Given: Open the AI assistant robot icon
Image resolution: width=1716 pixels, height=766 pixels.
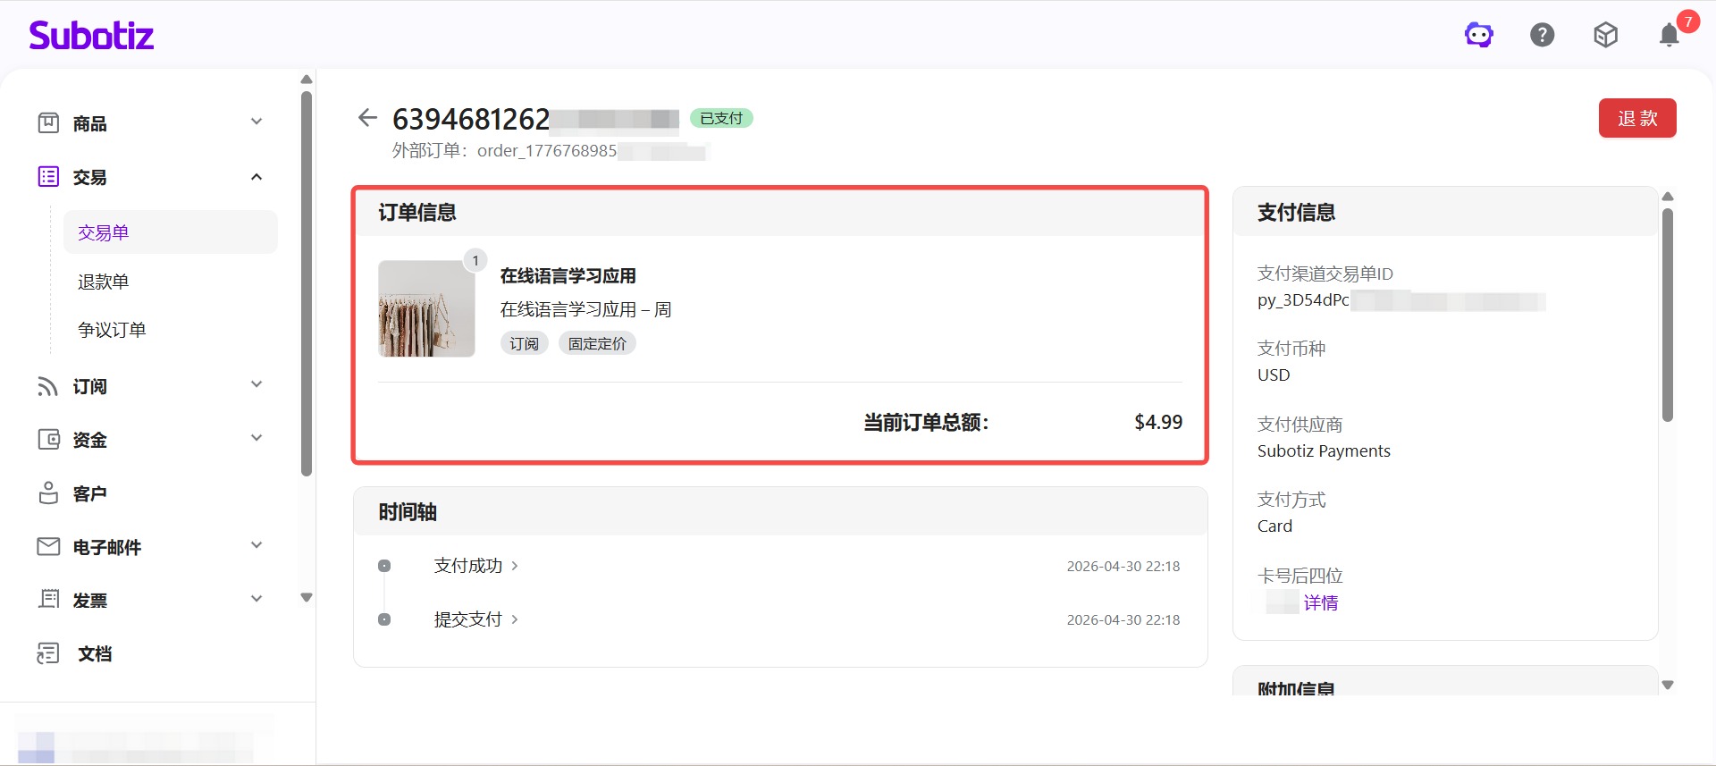Looking at the screenshot, I should tap(1479, 35).
